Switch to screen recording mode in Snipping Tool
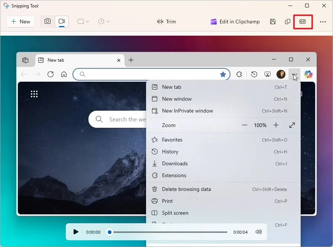Viewport: 333px width, 247px height. coord(62,22)
